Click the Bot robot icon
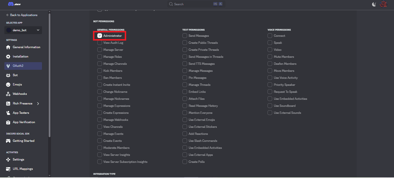The image size is (394, 178). click(8, 75)
